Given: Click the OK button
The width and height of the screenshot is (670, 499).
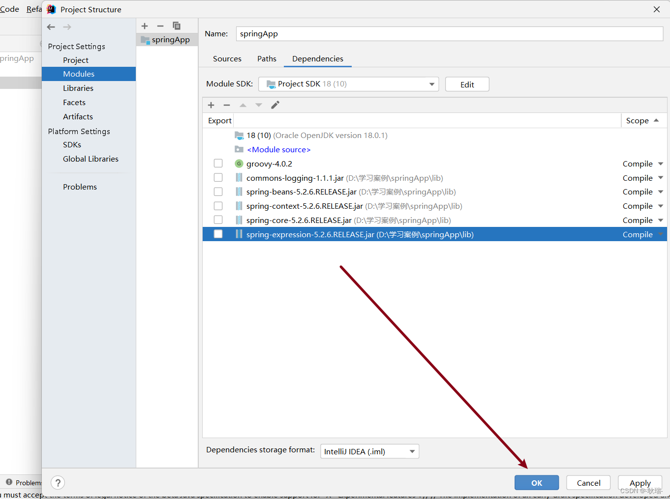Looking at the screenshot, I should click(537, 483).
